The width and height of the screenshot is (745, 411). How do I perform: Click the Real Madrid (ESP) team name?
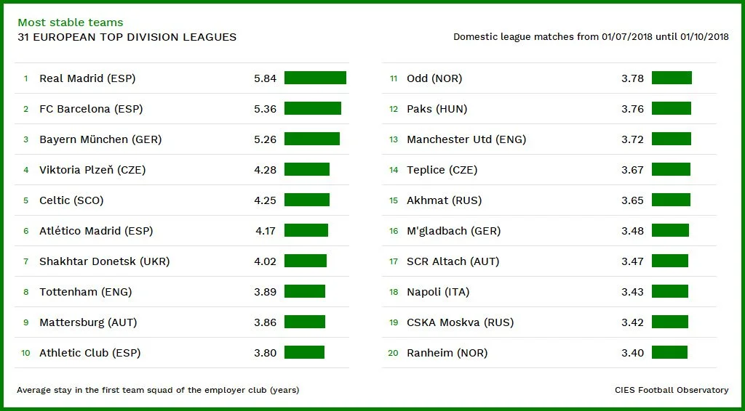(87, 78)
